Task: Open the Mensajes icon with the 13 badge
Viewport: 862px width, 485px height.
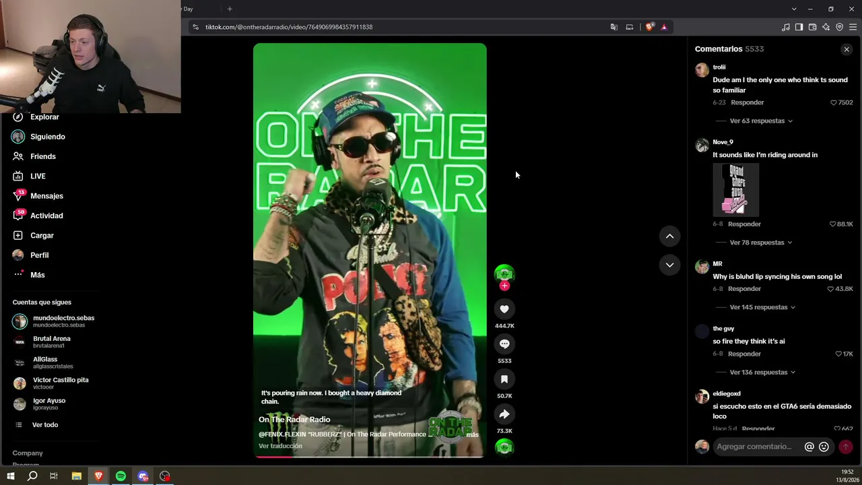Action: [18, 196]
